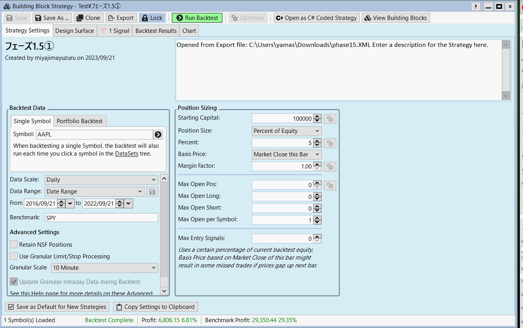Open the Backtest Results tab

[156, 31]
